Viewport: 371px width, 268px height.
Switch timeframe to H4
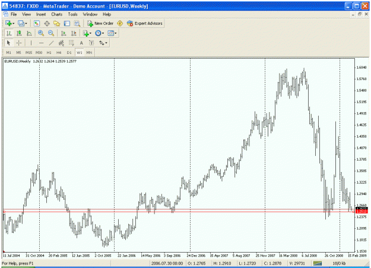click(59, 53)
